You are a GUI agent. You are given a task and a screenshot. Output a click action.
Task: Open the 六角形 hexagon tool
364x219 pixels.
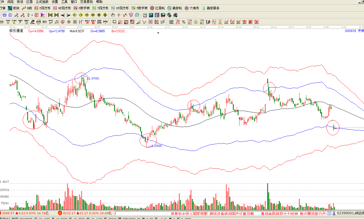(192, 8)
